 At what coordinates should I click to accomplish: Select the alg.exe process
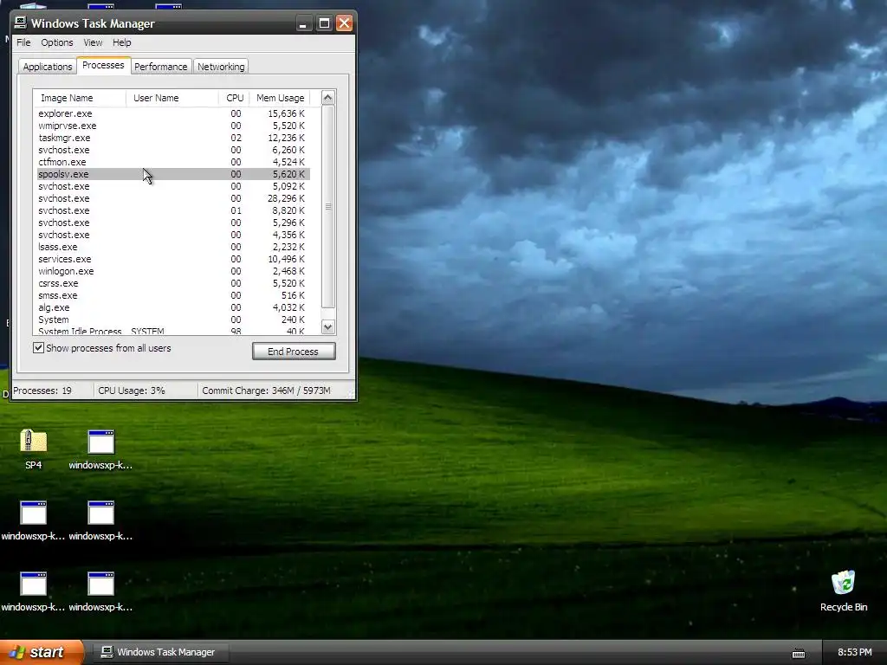point(173,307)
